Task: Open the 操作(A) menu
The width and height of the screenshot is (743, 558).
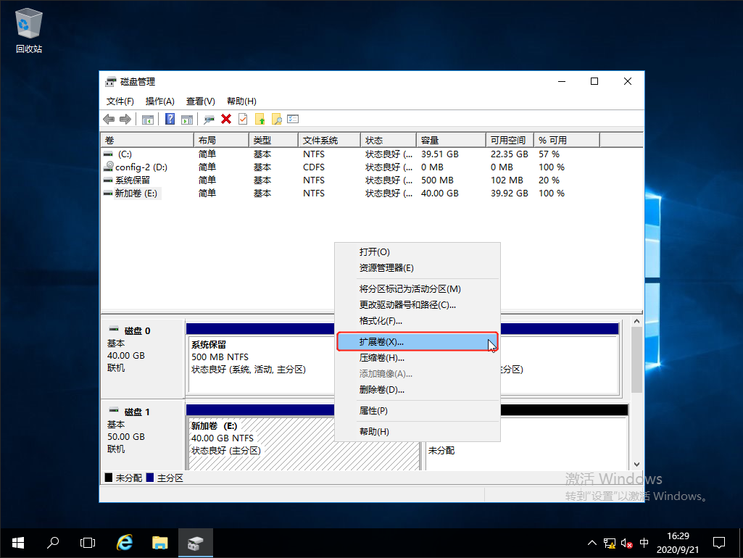Action: (159, 101)
